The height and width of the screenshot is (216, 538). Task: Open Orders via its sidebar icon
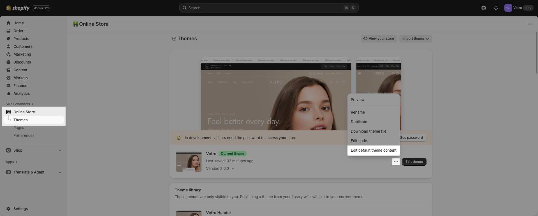8,31
